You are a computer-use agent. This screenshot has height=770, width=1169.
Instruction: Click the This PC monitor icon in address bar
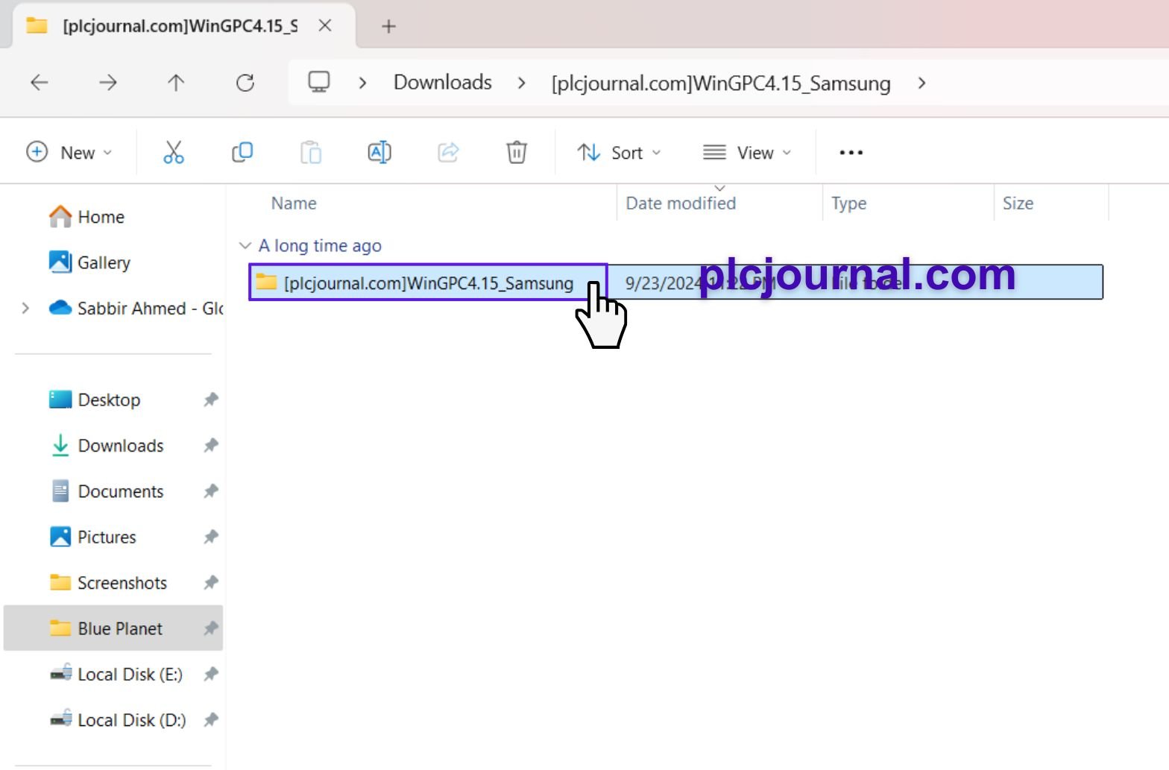[x=319, y=82]
